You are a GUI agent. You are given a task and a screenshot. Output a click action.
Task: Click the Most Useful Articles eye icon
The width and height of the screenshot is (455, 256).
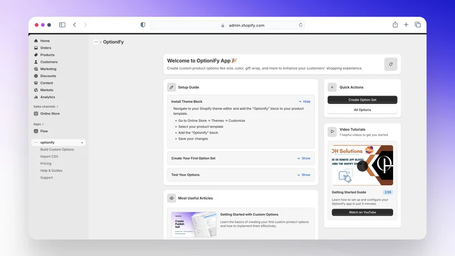tap(172, 198)
